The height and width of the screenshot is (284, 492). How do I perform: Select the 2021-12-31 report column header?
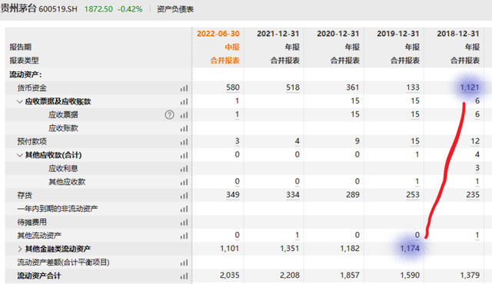(278, 34)
